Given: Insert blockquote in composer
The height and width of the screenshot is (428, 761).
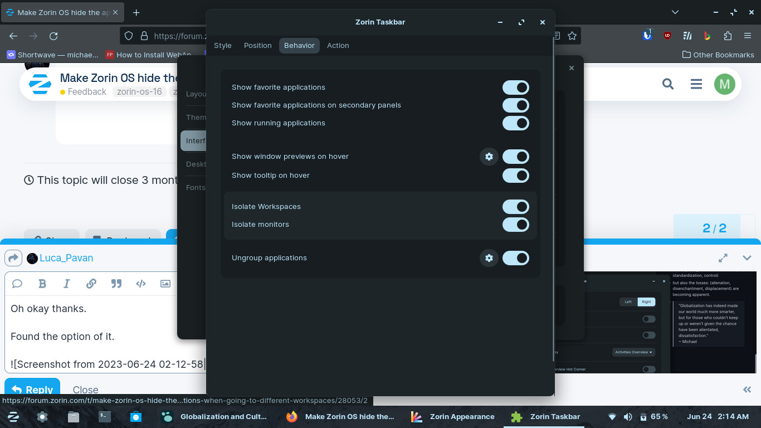Looking at the screenshot, I should pyautogui.click(x=116, y=284).
